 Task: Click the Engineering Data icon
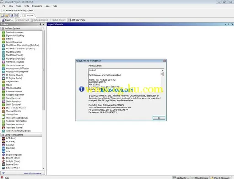(3, 155)
